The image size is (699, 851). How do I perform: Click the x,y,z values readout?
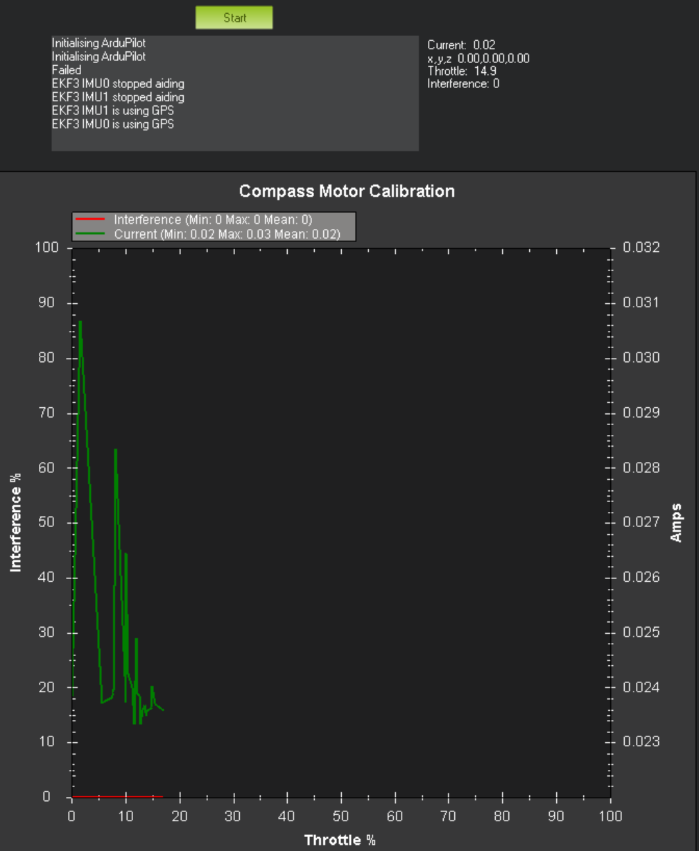point(478,58)
